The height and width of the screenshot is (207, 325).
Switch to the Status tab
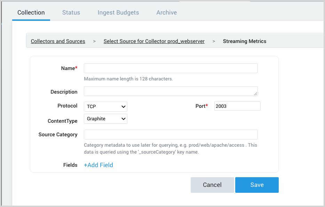point(71,12)
